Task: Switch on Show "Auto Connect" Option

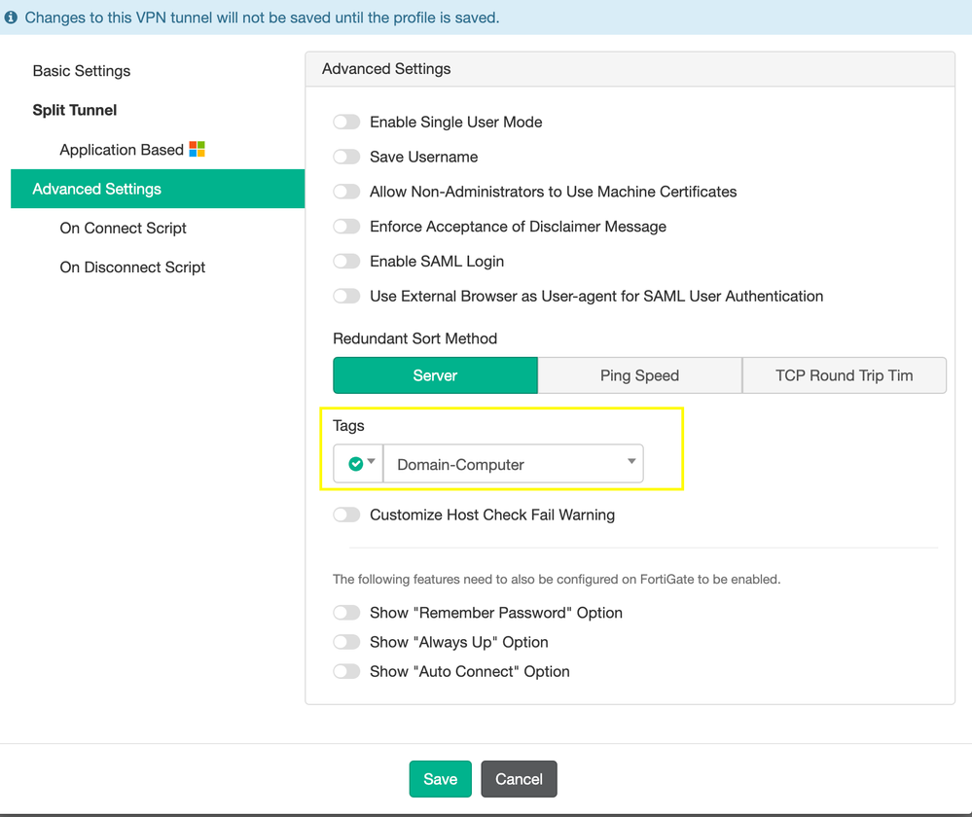Action: 346,672
